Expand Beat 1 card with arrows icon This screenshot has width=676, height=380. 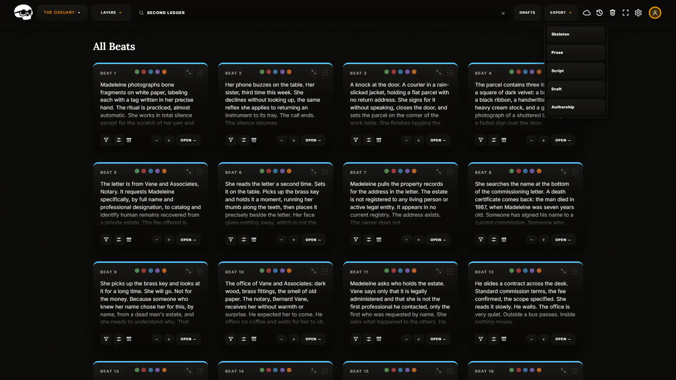189,72
